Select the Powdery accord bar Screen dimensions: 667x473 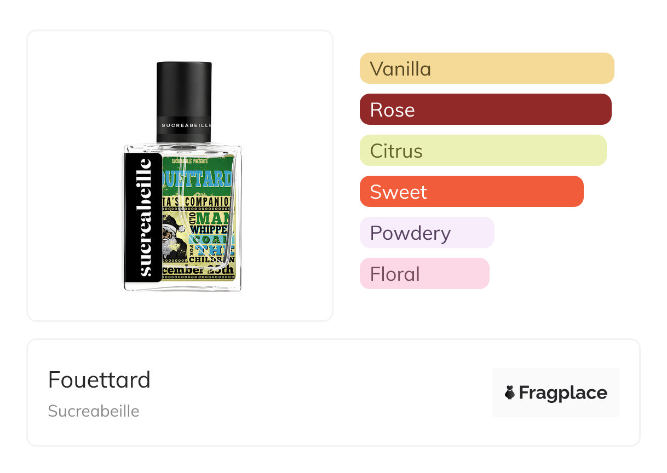(427, 233)
